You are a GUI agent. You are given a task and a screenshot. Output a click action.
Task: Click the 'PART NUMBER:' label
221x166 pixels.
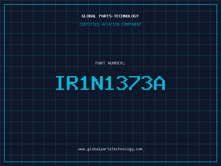pos(110,63)
